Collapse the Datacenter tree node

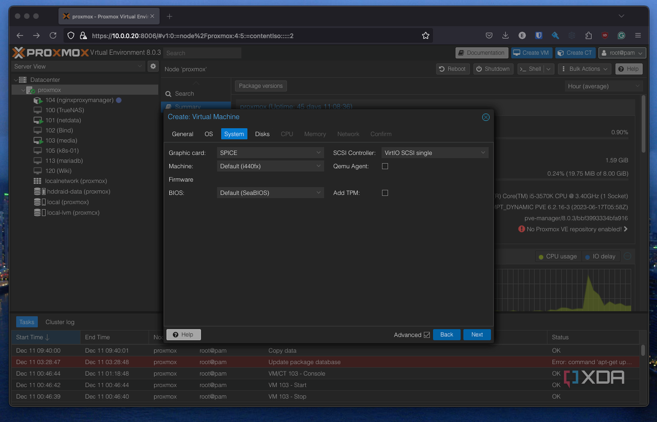16,80
